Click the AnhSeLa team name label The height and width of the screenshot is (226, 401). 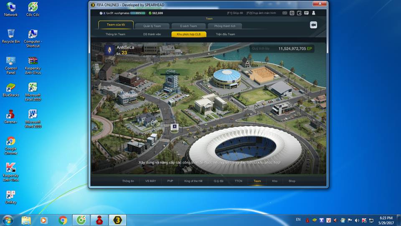(125, 48)
